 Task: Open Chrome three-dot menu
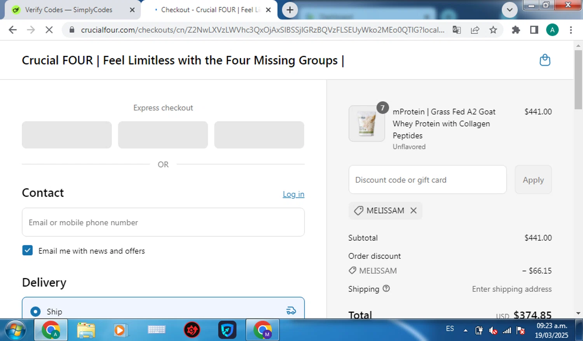pos(571,30)
